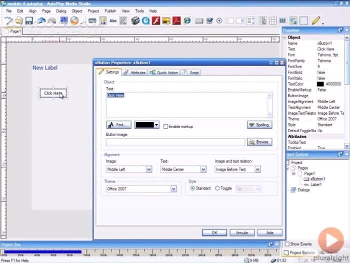The height and width of the screenshot is (263, 350).
Task: Open the Image Before Text relation dropdown
Action: 257,169
